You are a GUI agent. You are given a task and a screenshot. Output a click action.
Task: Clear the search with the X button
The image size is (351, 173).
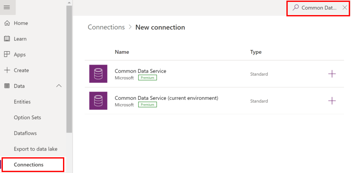345,8
